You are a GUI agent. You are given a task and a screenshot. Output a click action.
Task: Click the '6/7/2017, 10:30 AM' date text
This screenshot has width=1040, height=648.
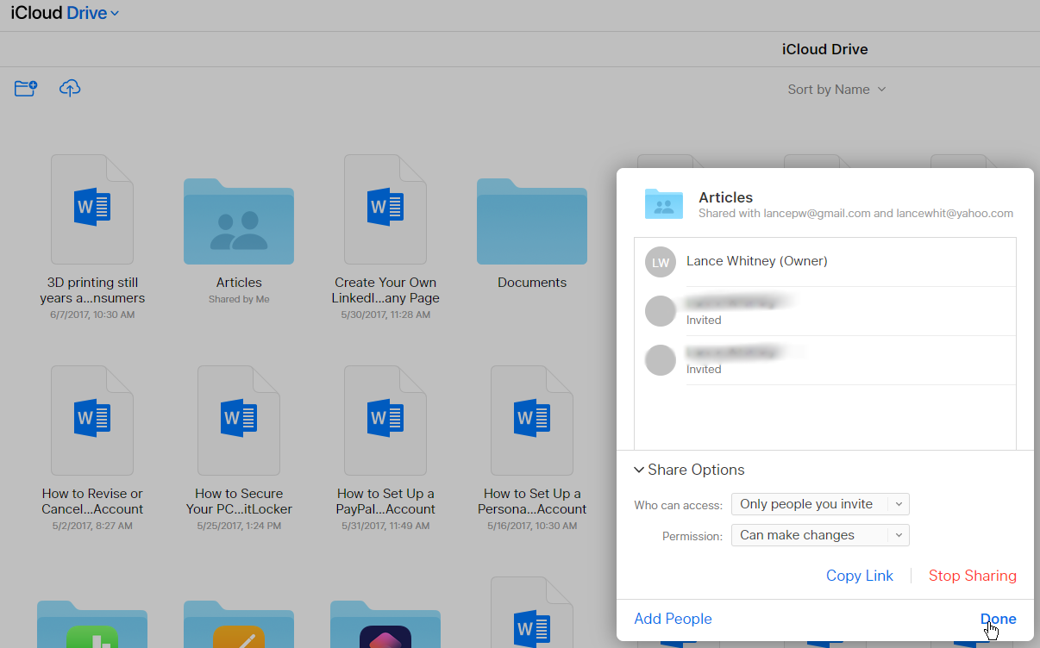[92, 315]
